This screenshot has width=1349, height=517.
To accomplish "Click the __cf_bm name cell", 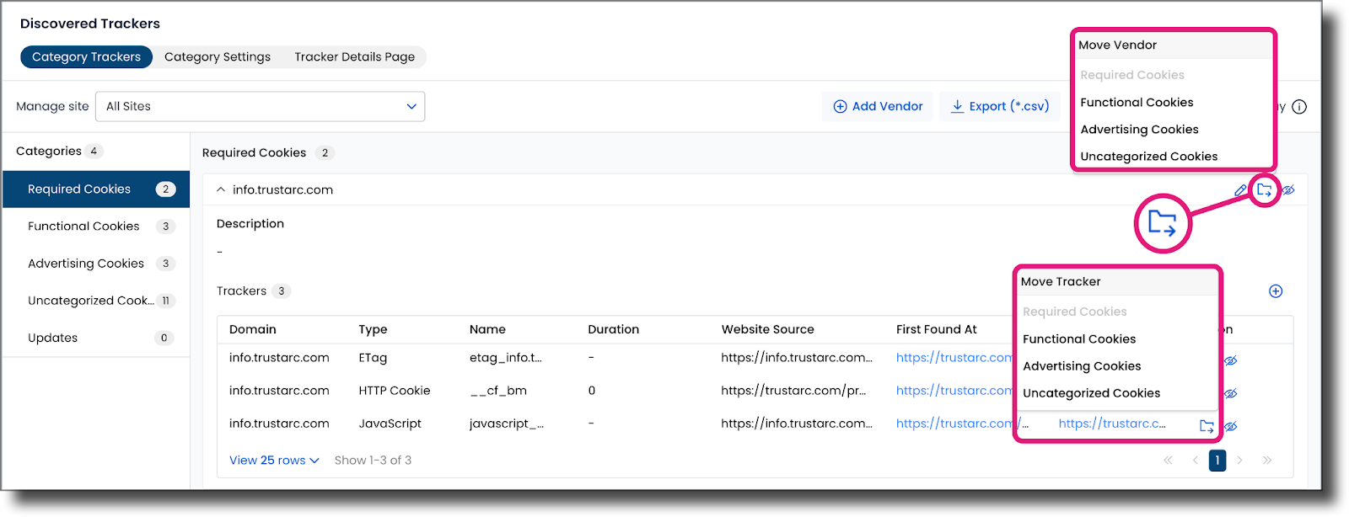I will tap(497, 390).
